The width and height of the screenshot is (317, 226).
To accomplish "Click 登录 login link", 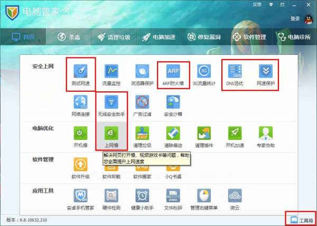I will [295, 18].
